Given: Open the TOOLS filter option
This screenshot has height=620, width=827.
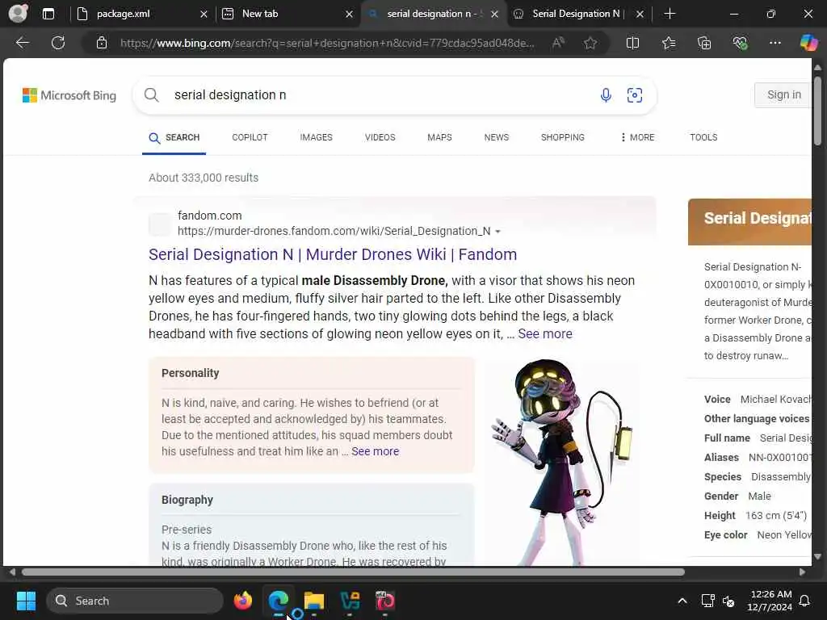Looking at the screenshot, I should [x=703, y=137].
